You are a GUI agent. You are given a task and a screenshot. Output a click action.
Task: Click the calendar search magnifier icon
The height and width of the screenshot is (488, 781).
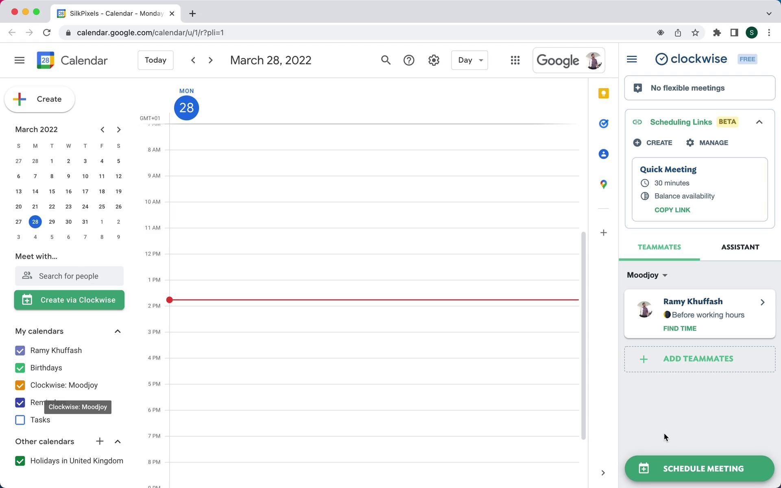point(386,60)
